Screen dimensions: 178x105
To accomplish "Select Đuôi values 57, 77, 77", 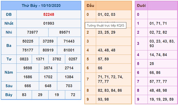I will (x=158, y=82).
